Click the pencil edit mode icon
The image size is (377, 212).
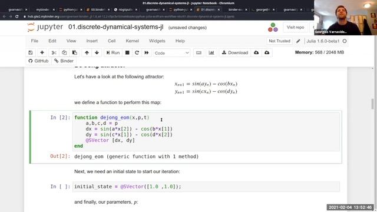(298, 41)
